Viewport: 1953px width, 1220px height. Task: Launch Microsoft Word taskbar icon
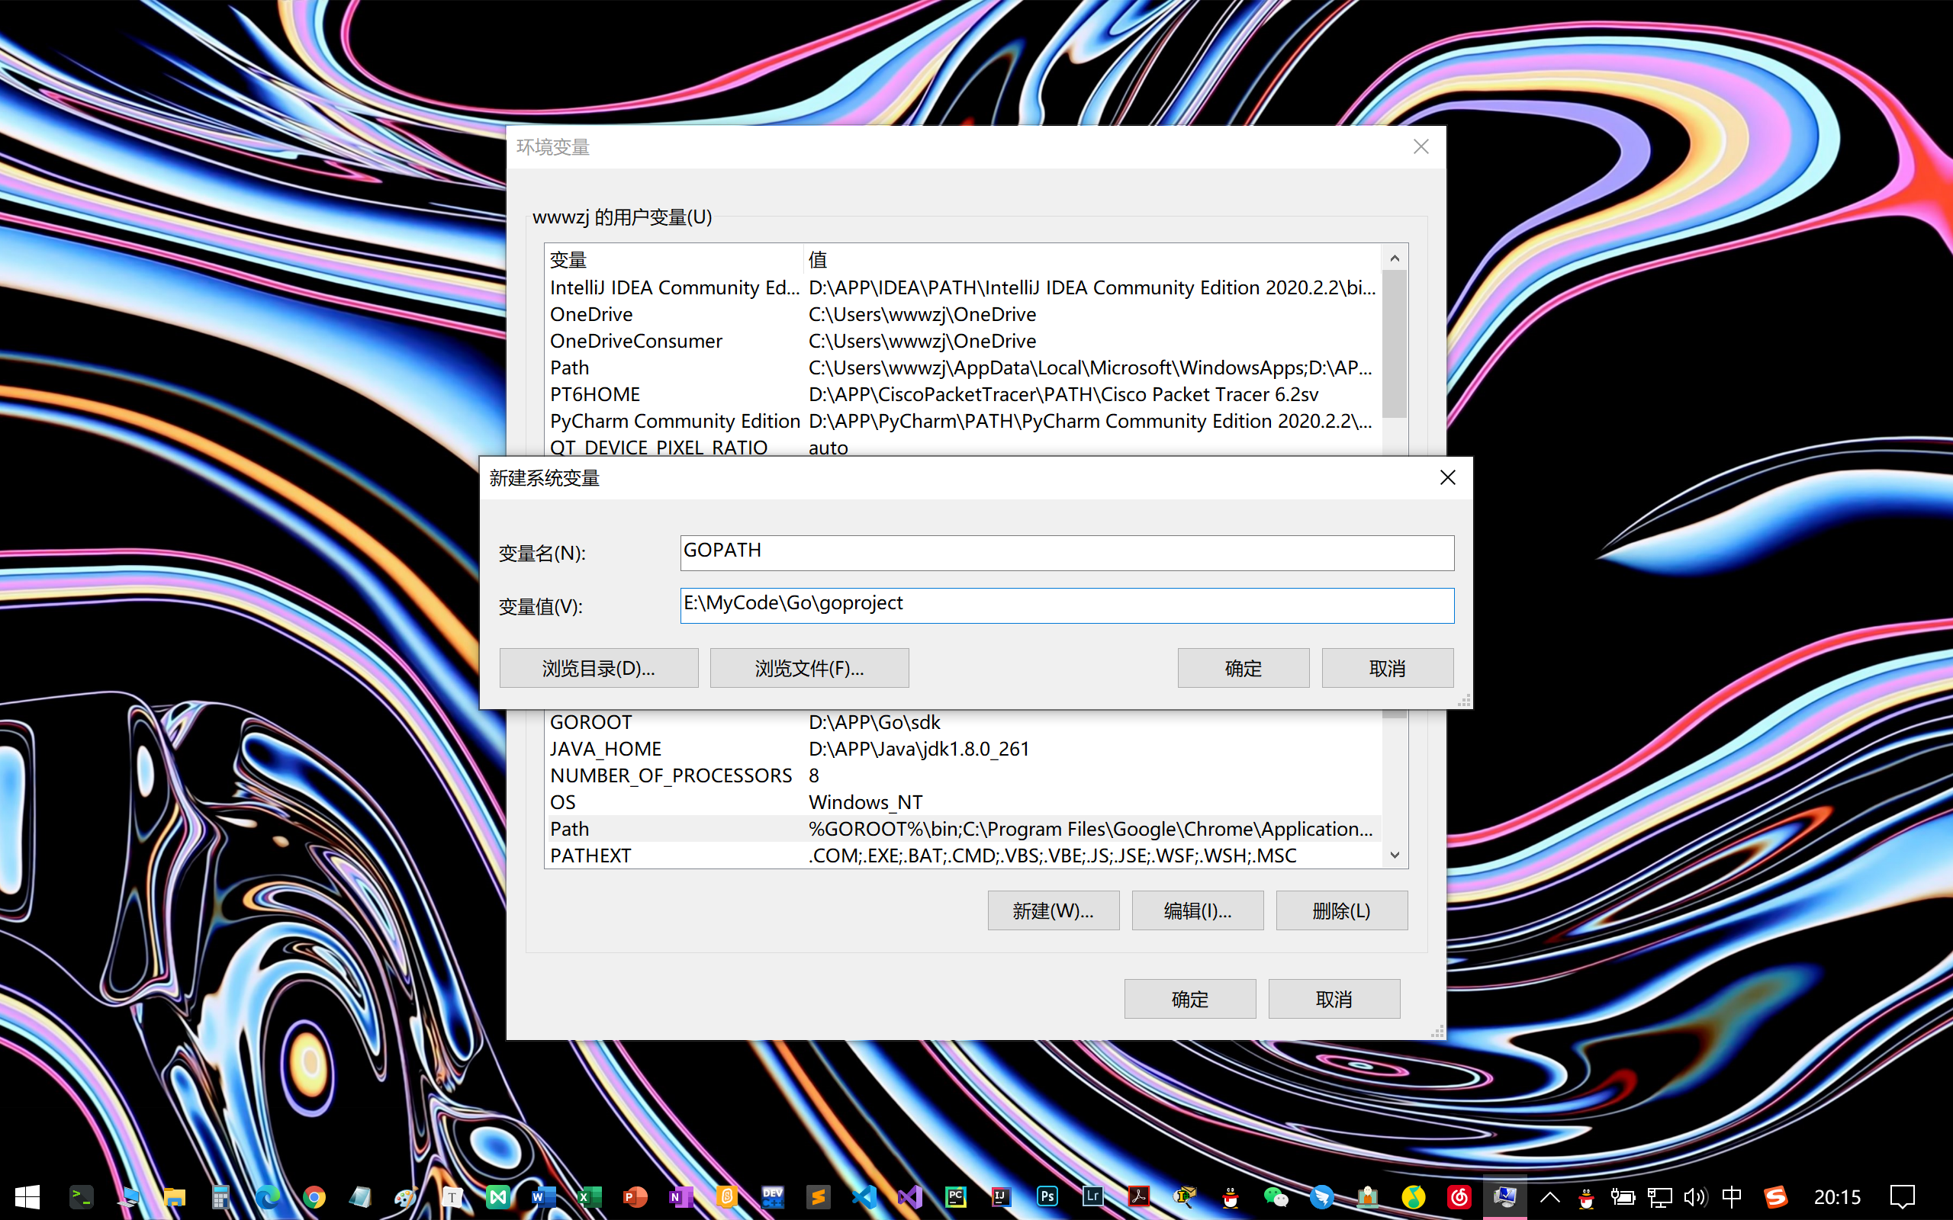click(x=543, y=1196)
